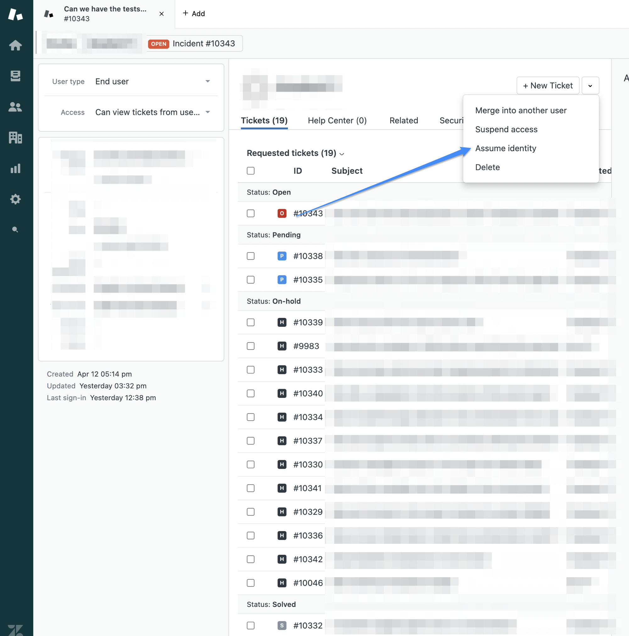Choose Assume identity from the menu
This screenshot has height=636, width=629.
505,149
